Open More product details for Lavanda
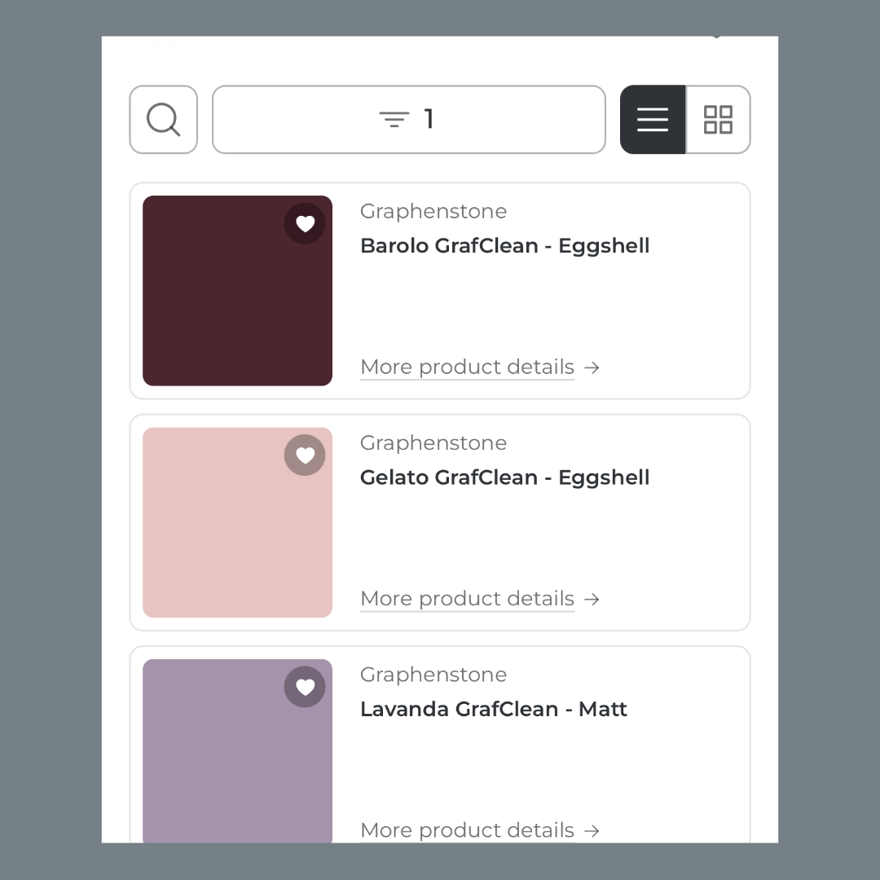The width and height of the screenshot is (880, 880). pos(467,830)
